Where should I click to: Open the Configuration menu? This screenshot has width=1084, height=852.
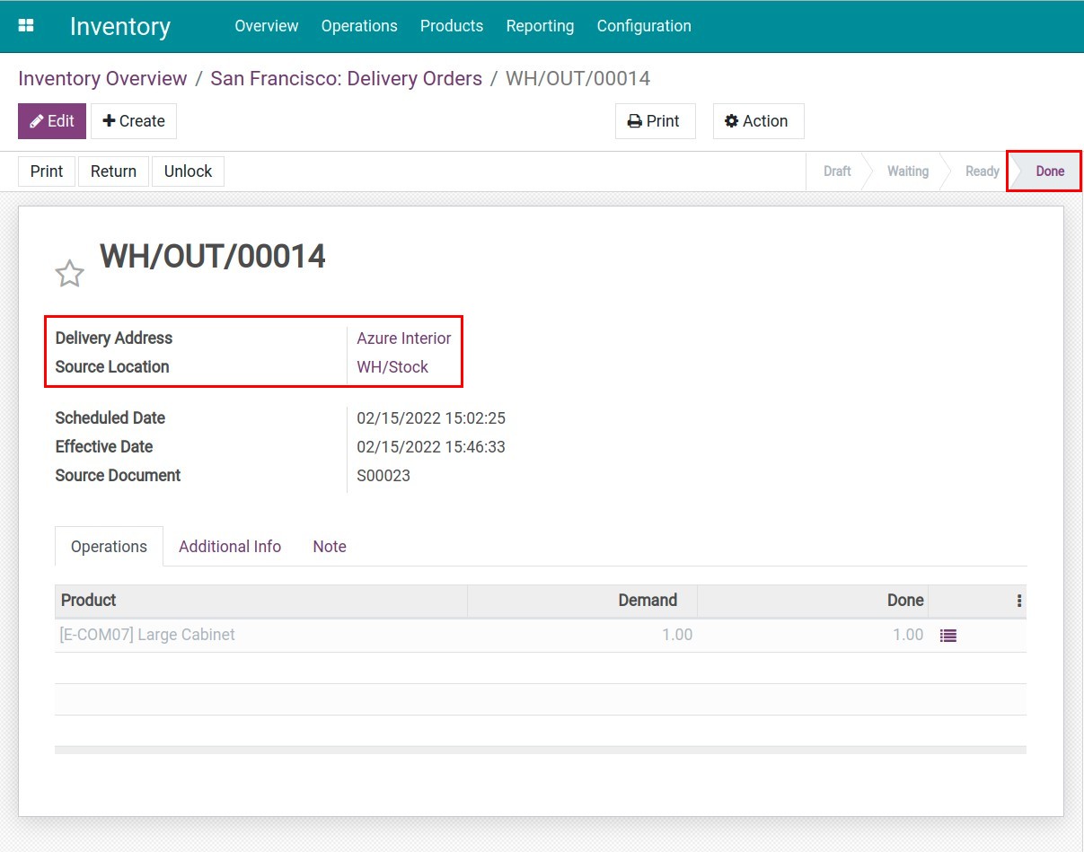[x=644, y=26]
